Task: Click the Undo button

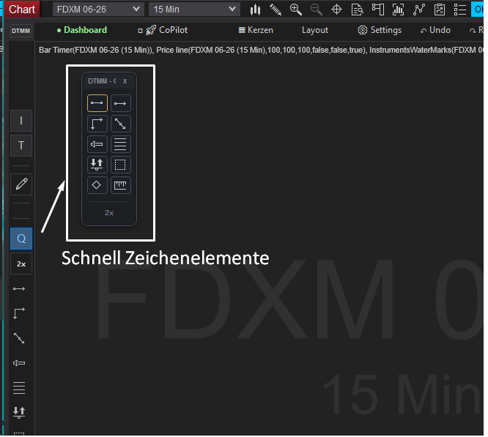Action: 435,30
